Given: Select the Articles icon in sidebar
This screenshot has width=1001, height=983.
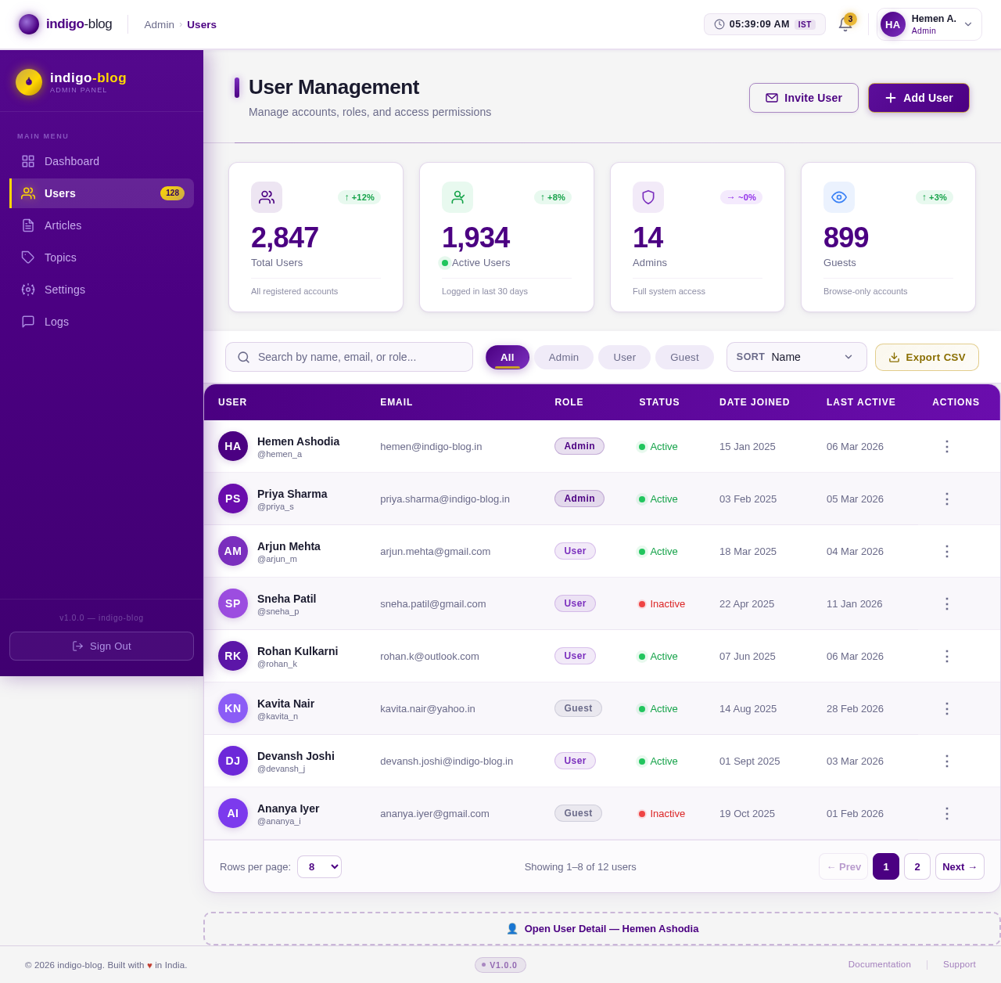Looking at the screenshot, I should pos(28,225).
